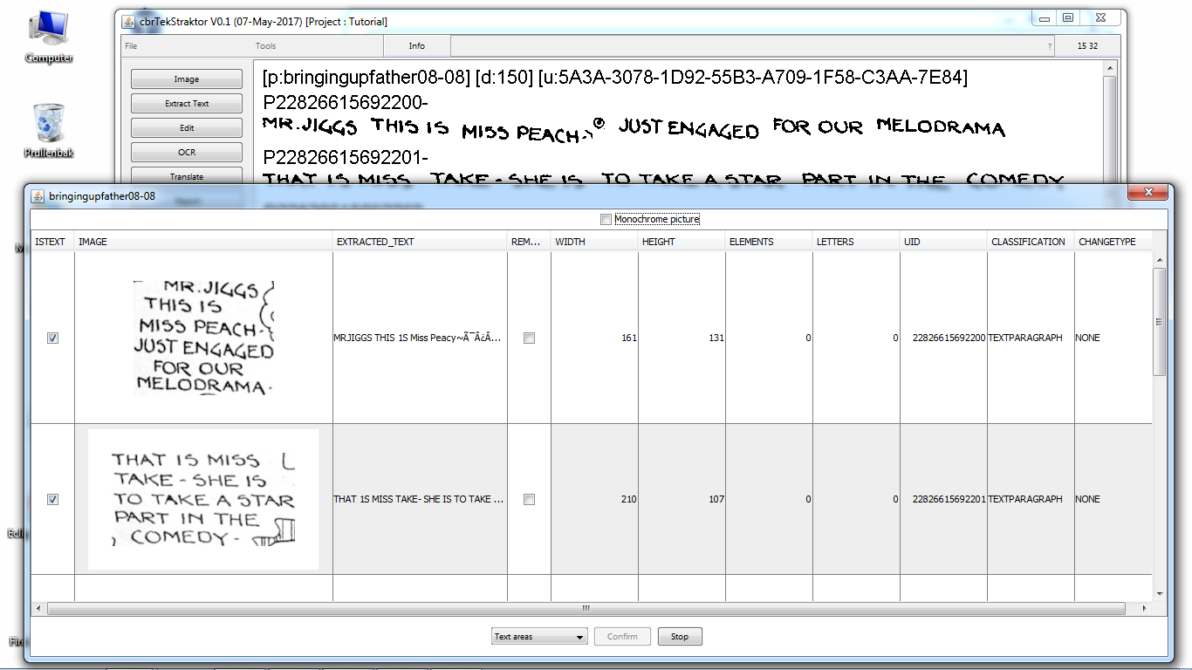
Task: Click the Confirm button
Action: tap(622, 637)
